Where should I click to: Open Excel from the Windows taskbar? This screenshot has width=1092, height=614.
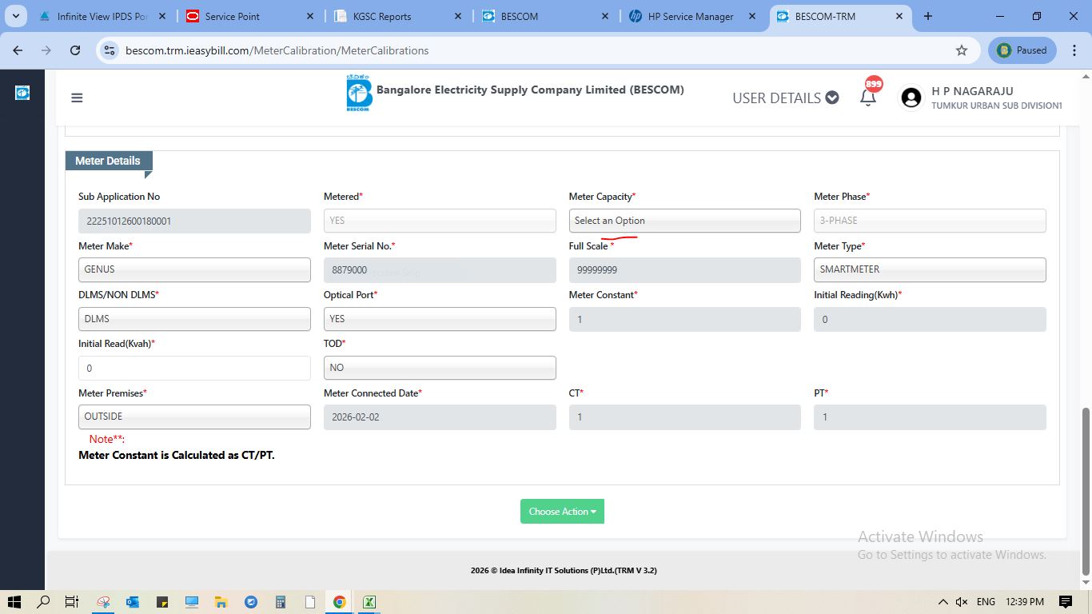click(369, 602)
